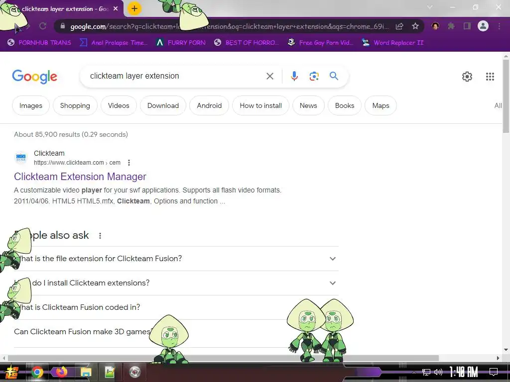Expand 'do I install Clickteam extensions?' question
510x382 pixels.
176,283
